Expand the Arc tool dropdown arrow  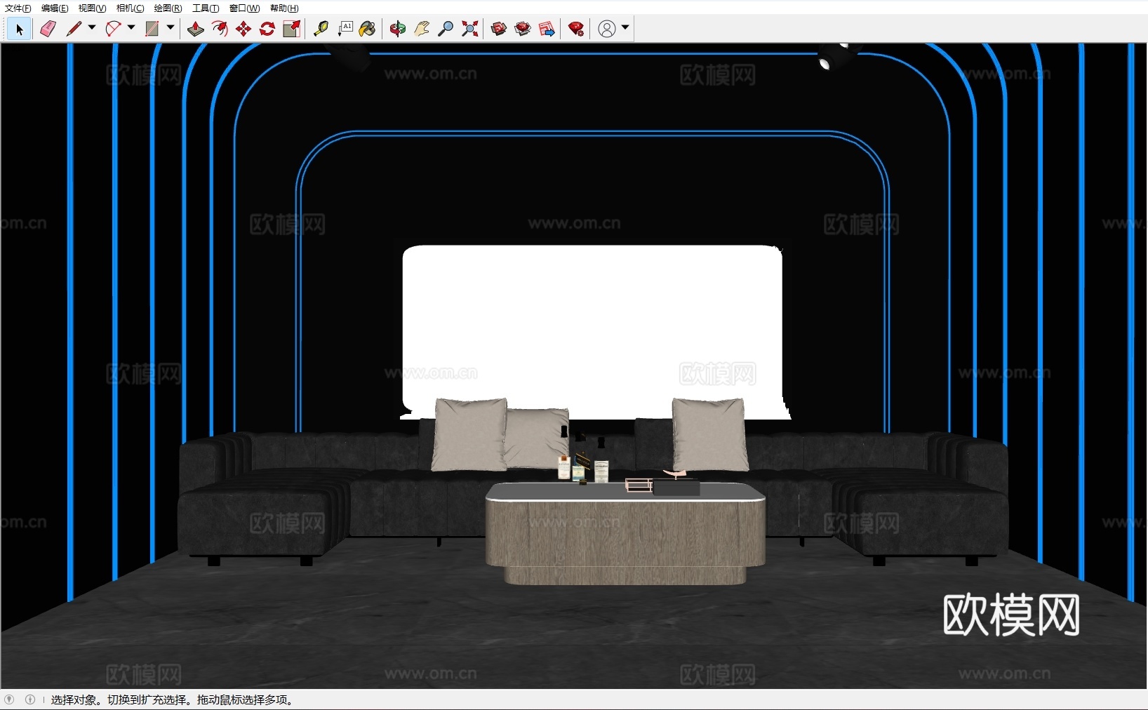point(131,28)
